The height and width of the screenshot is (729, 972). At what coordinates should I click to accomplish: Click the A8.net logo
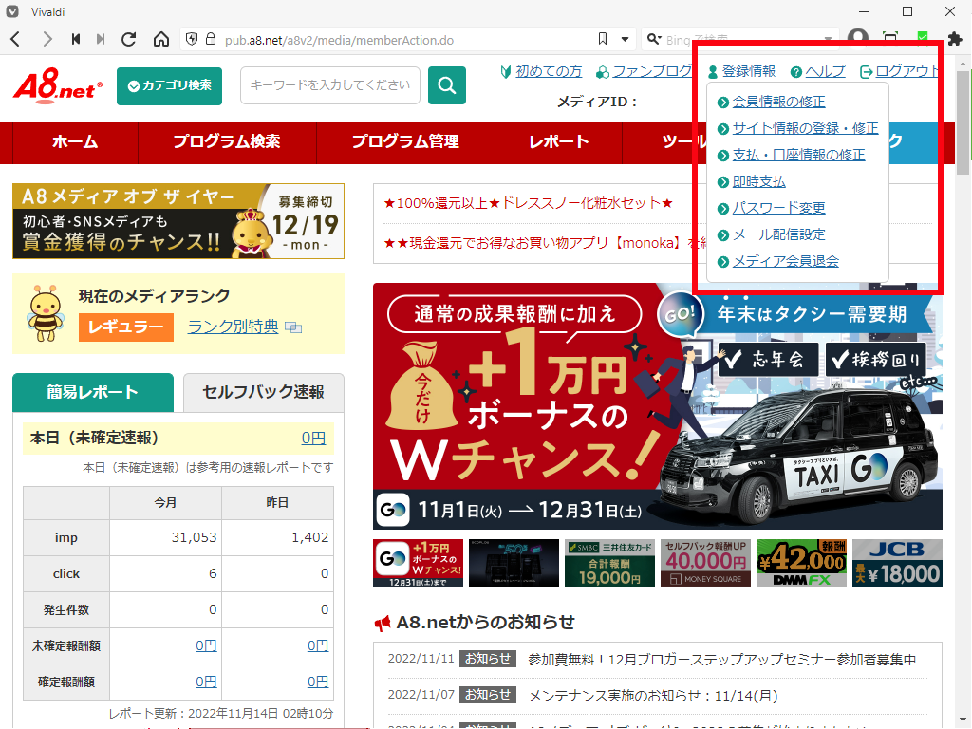tap(58, 85)
